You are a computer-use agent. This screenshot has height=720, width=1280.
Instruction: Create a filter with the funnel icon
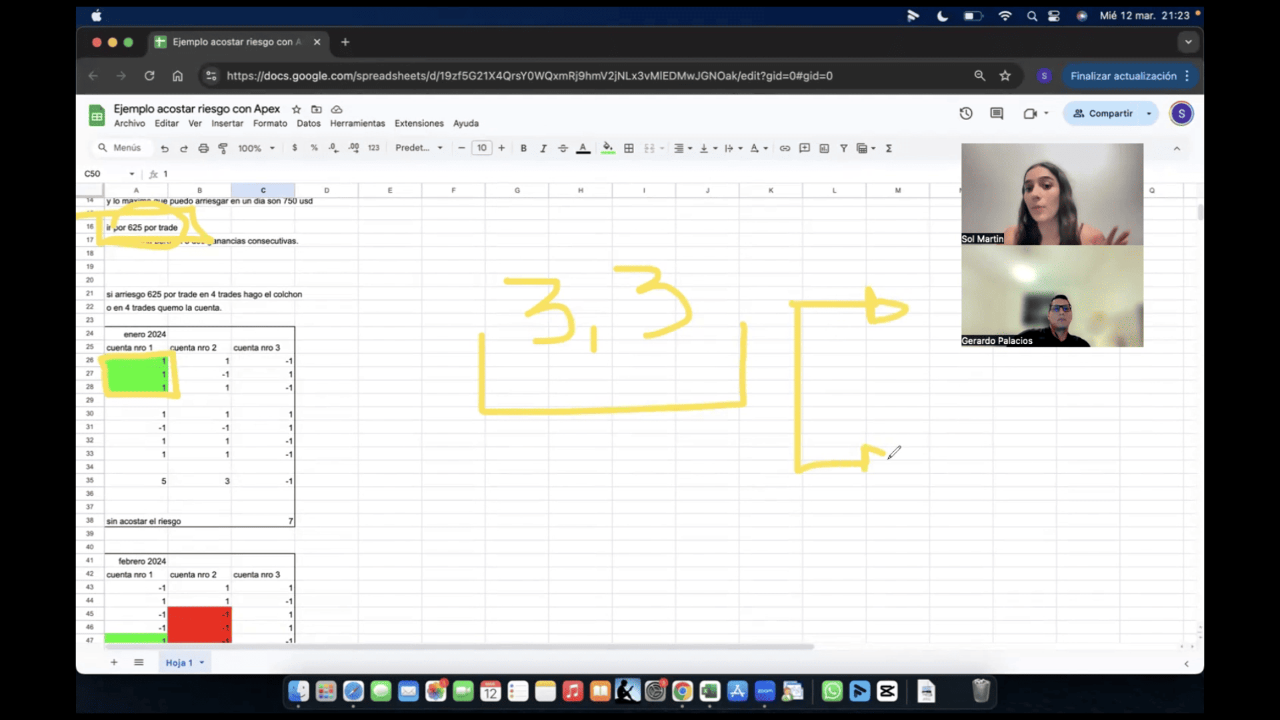(844, 148)
